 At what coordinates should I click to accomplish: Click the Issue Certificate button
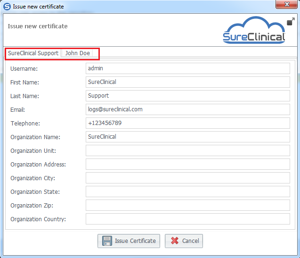pos(129,241)
